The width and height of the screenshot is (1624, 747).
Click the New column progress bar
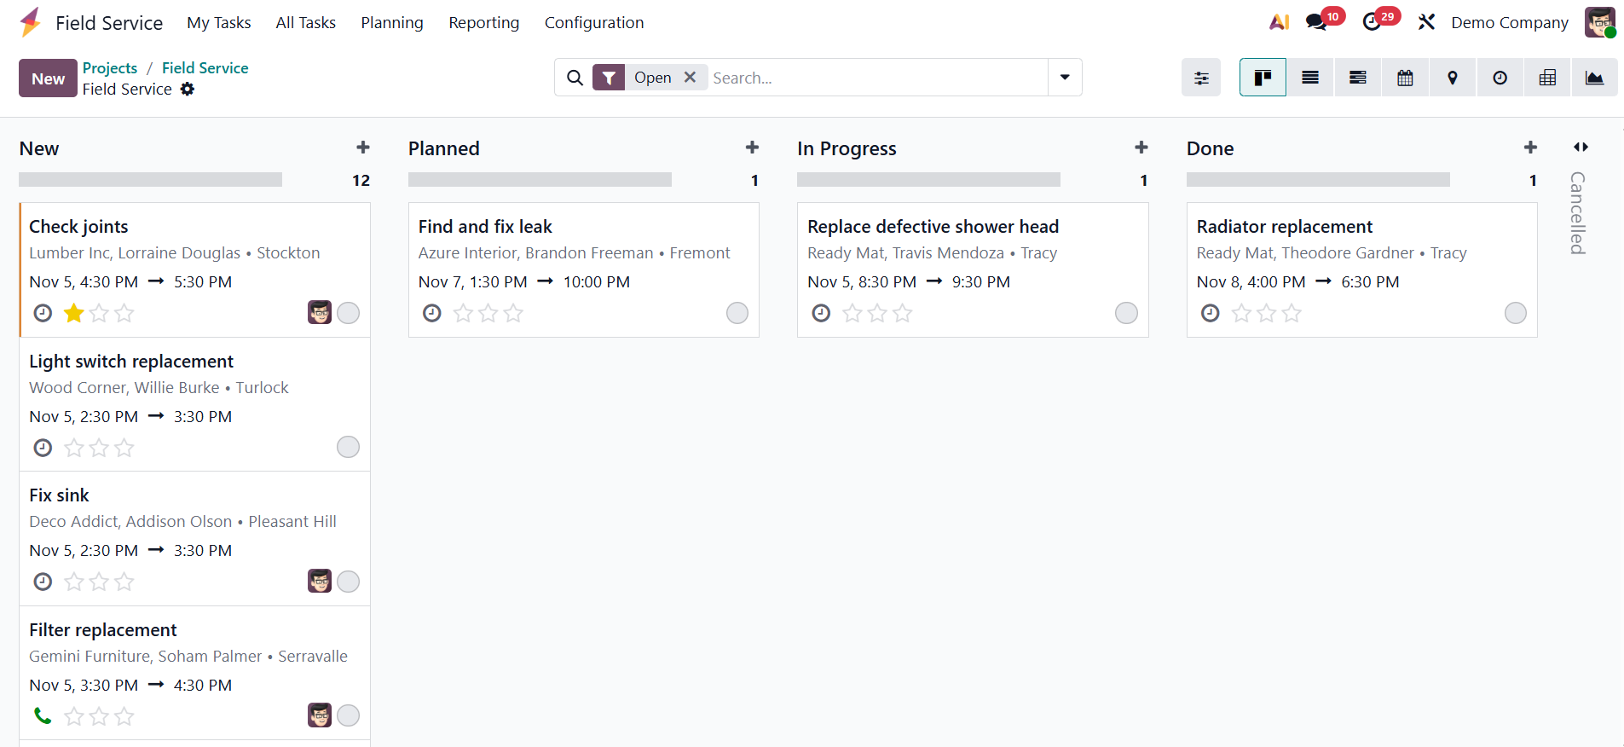pyautogui.click(x=150, y=180)
